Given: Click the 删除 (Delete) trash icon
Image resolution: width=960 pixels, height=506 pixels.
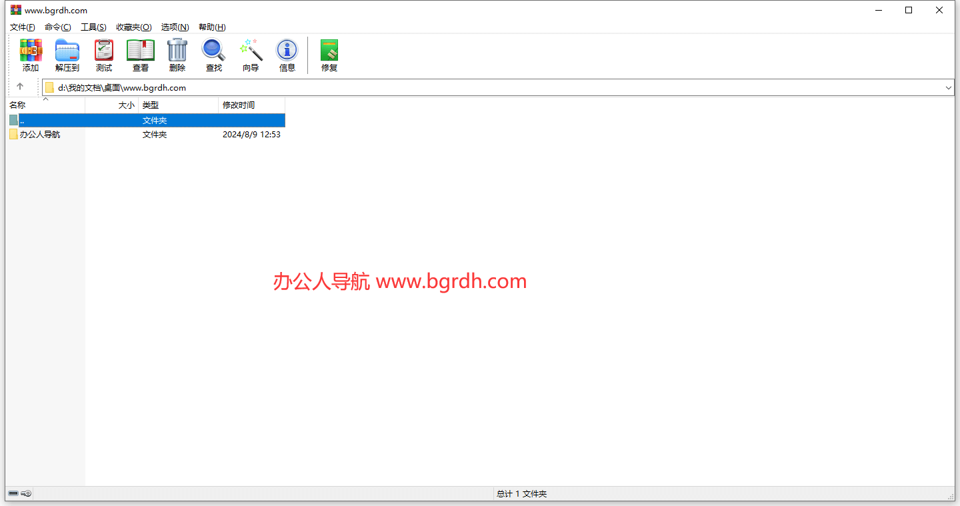Looking at the screenshot, I should [x=177, y=51].
